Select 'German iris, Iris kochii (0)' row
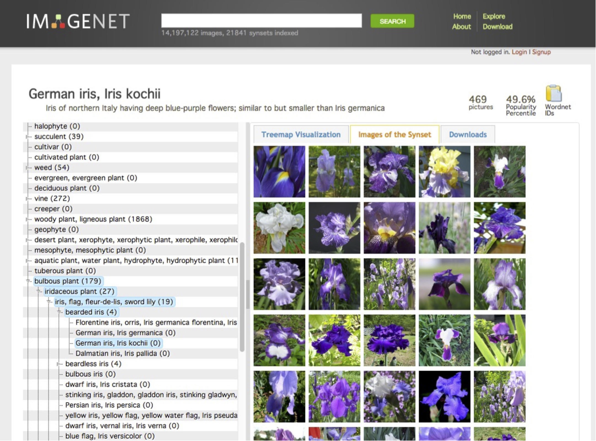 coord(118,343)
